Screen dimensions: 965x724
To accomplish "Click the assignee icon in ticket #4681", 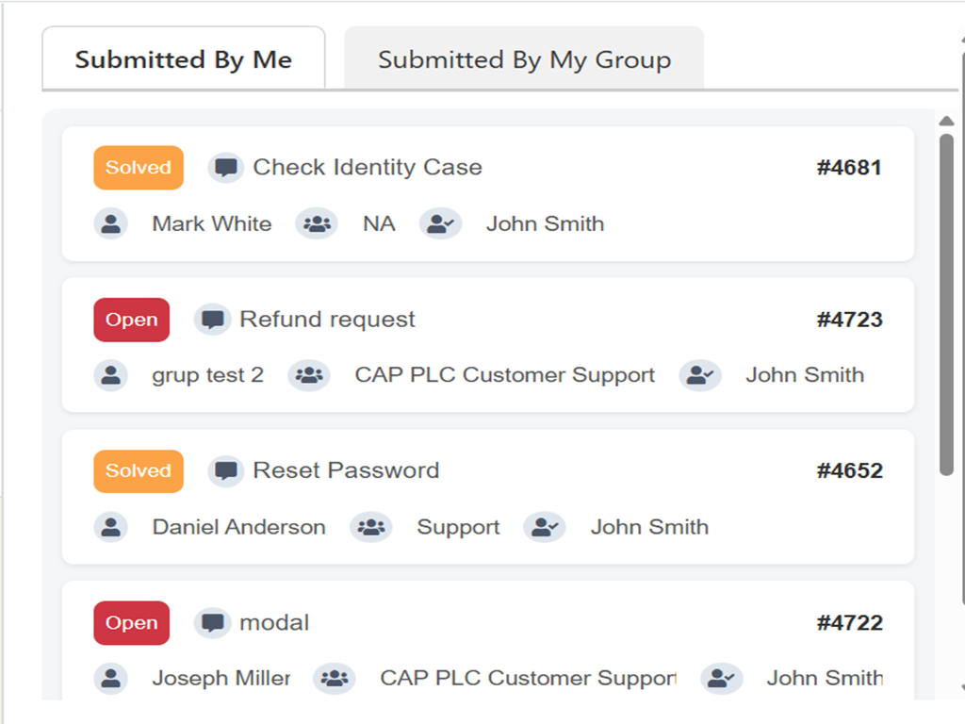I will 440,224.
